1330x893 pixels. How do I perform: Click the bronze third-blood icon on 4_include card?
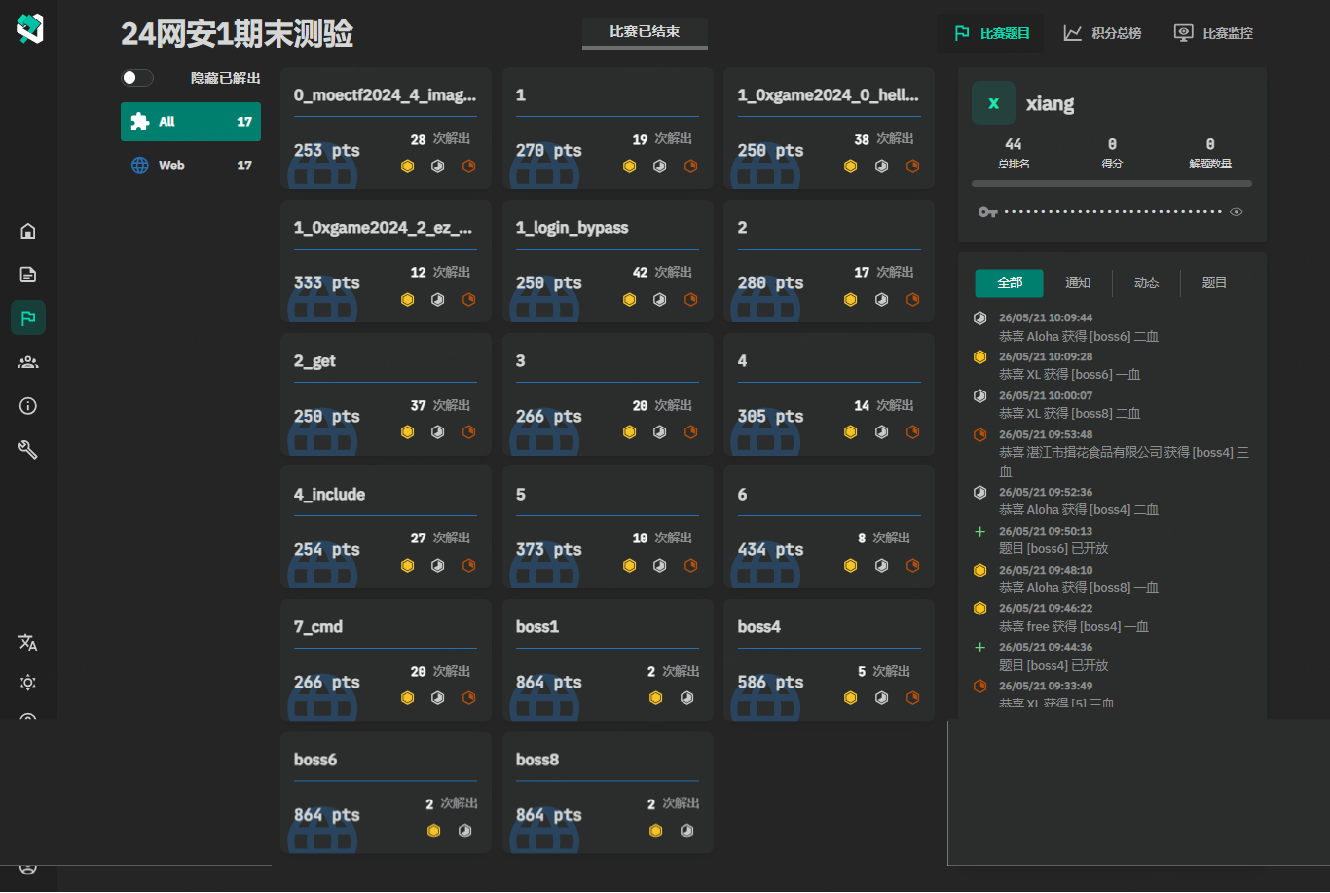tap(469, 565)
